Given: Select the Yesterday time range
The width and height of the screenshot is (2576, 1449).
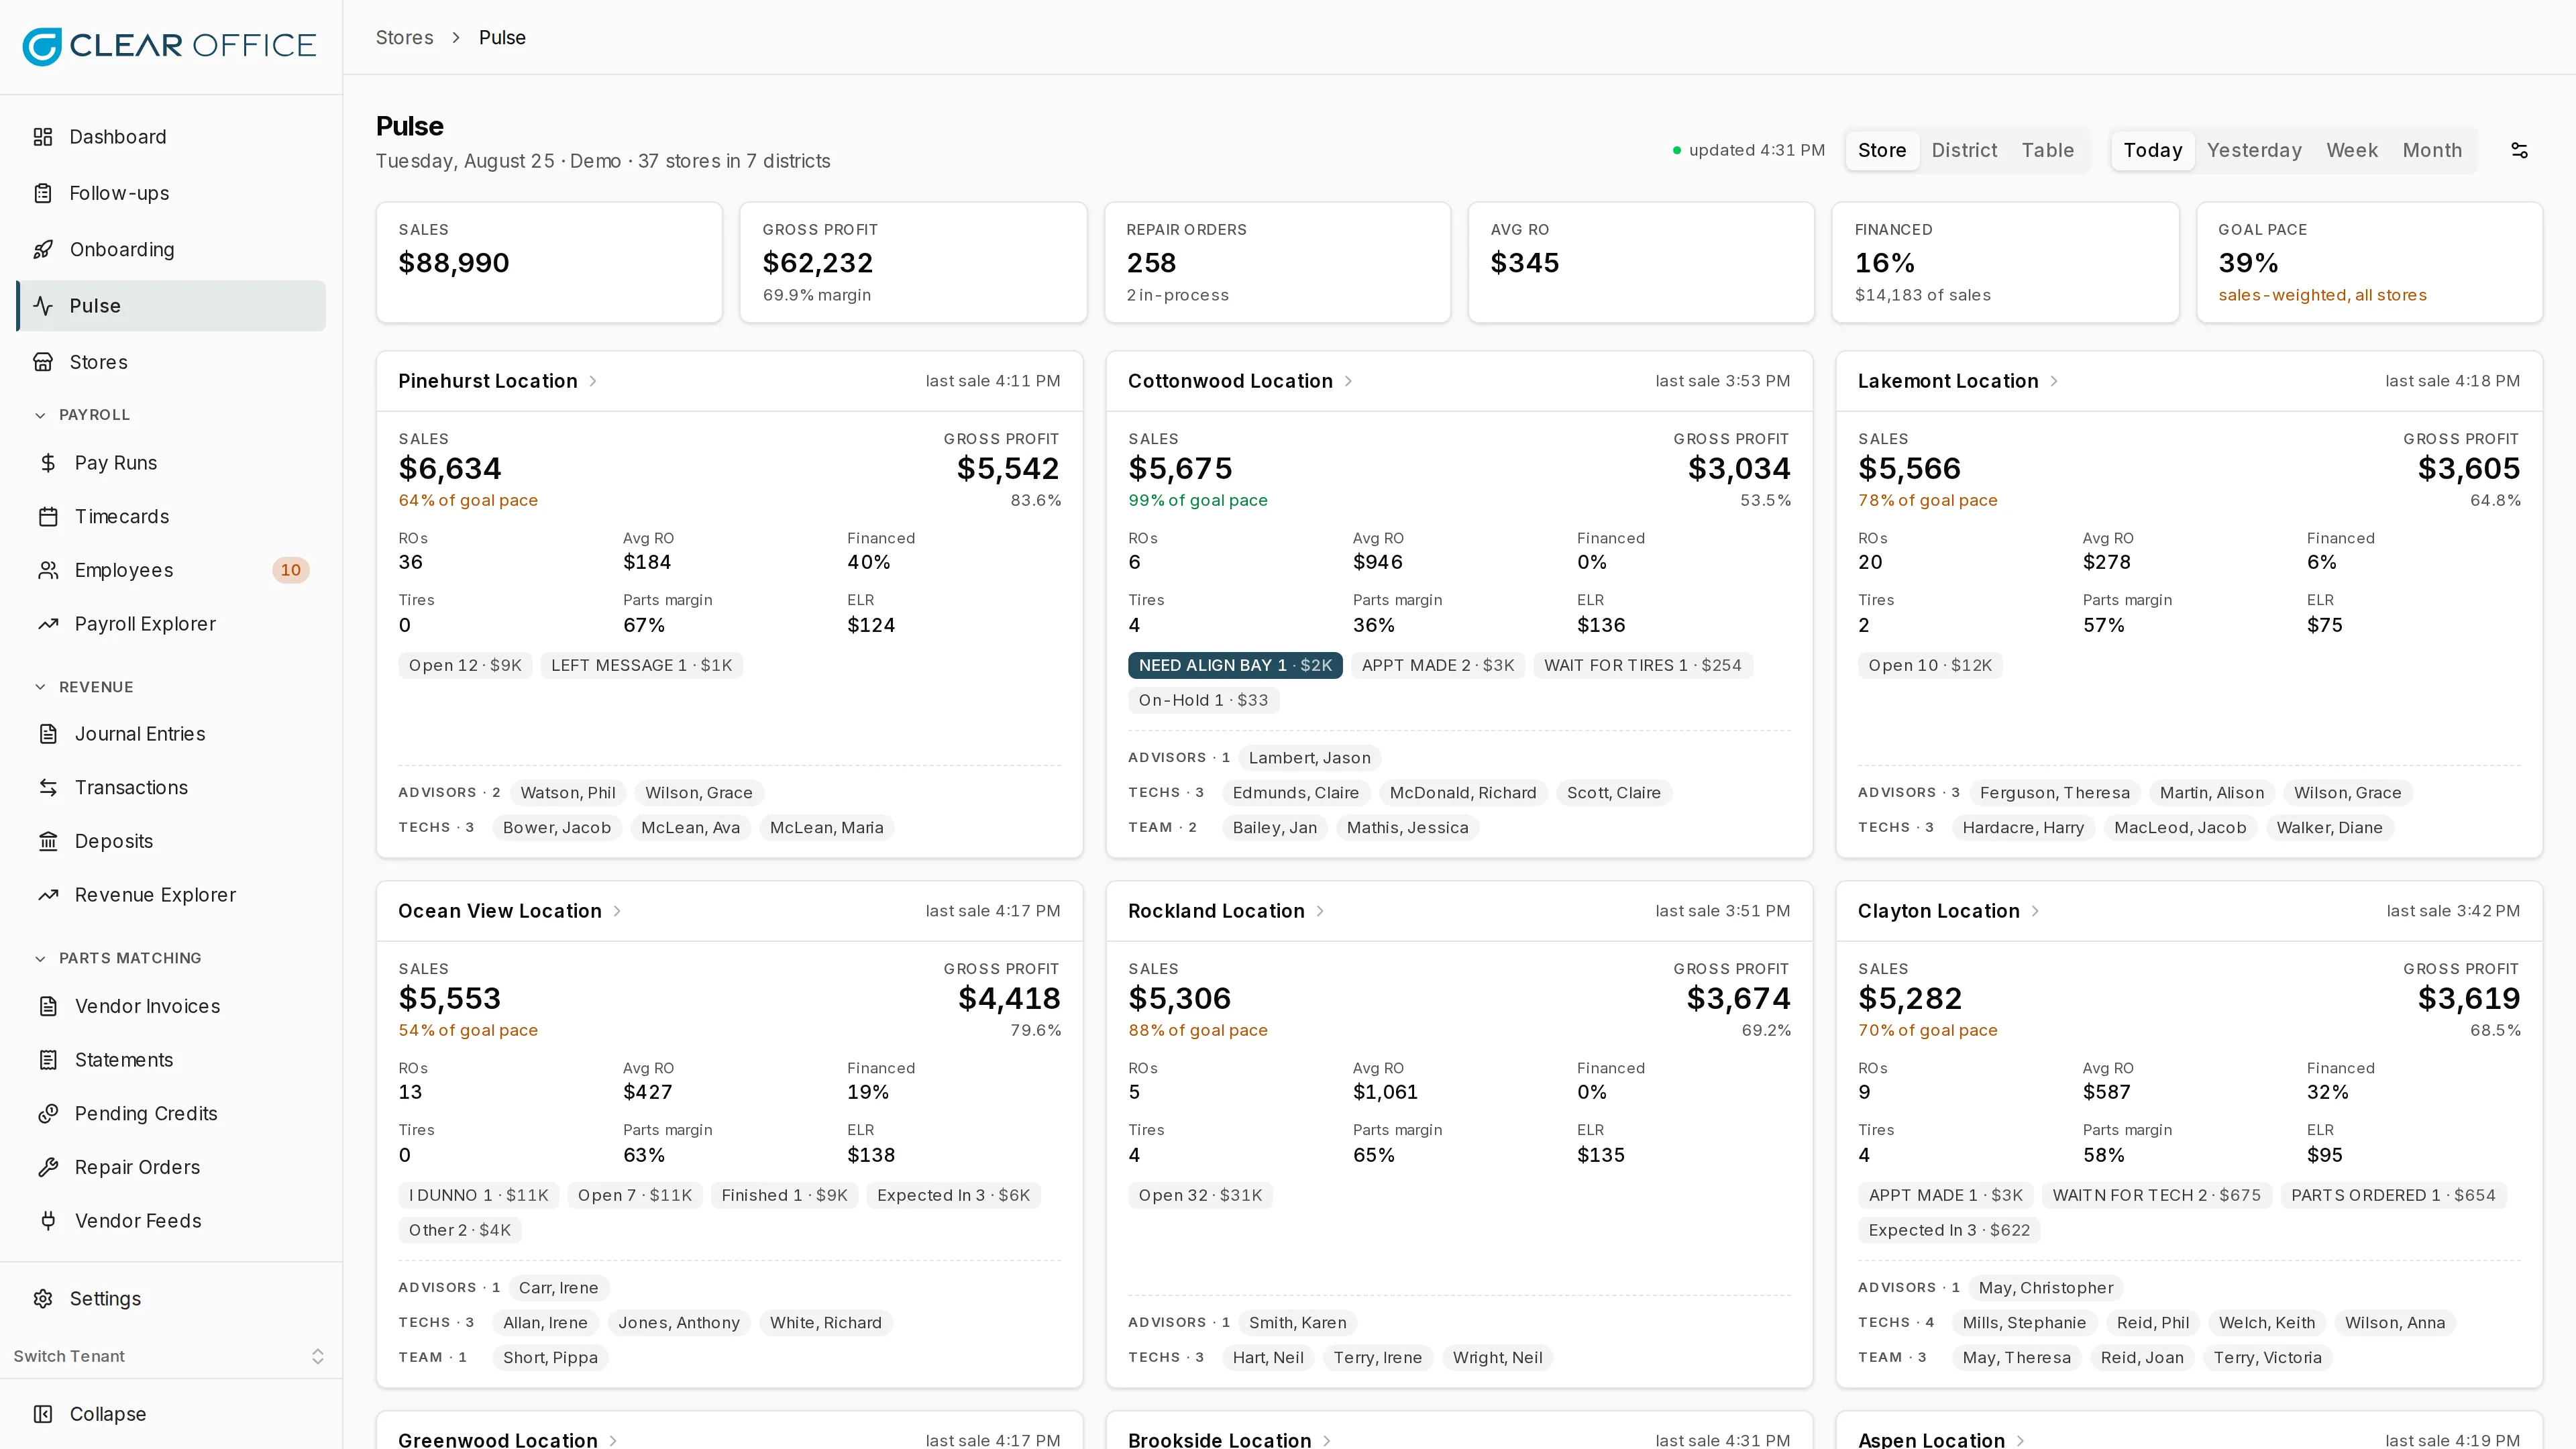Looking at the screenshot, I should [x=2254, y=150].
